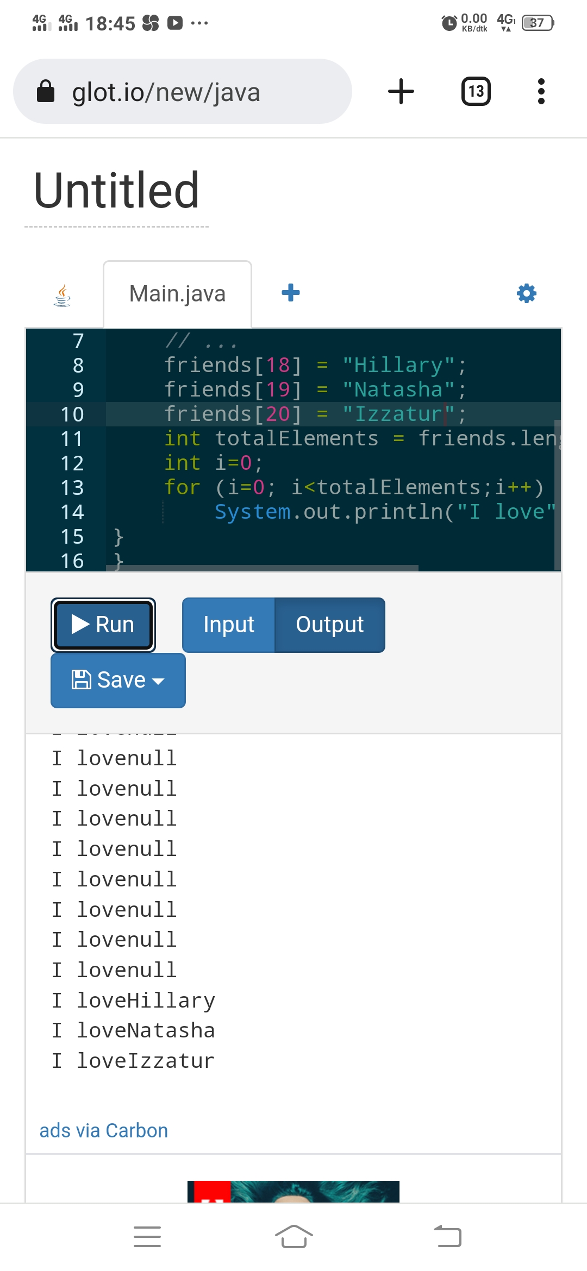The height and width of the screenshot is (1271, 587).
Task: Click the int i=0; code line
Action: [214, 463]
